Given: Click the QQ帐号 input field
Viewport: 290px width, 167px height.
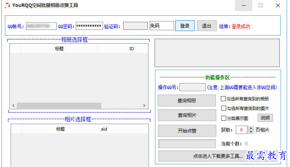Looking at the screenshot, I should (41, 26).
